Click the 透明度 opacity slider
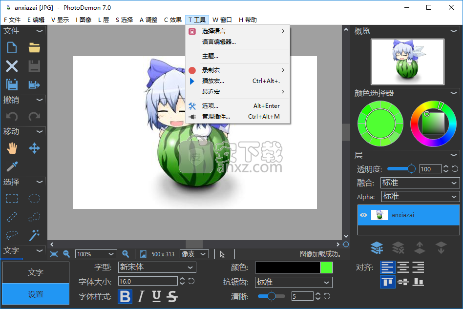Viewport: 463px width, 309px height. (x=401, y=169)
